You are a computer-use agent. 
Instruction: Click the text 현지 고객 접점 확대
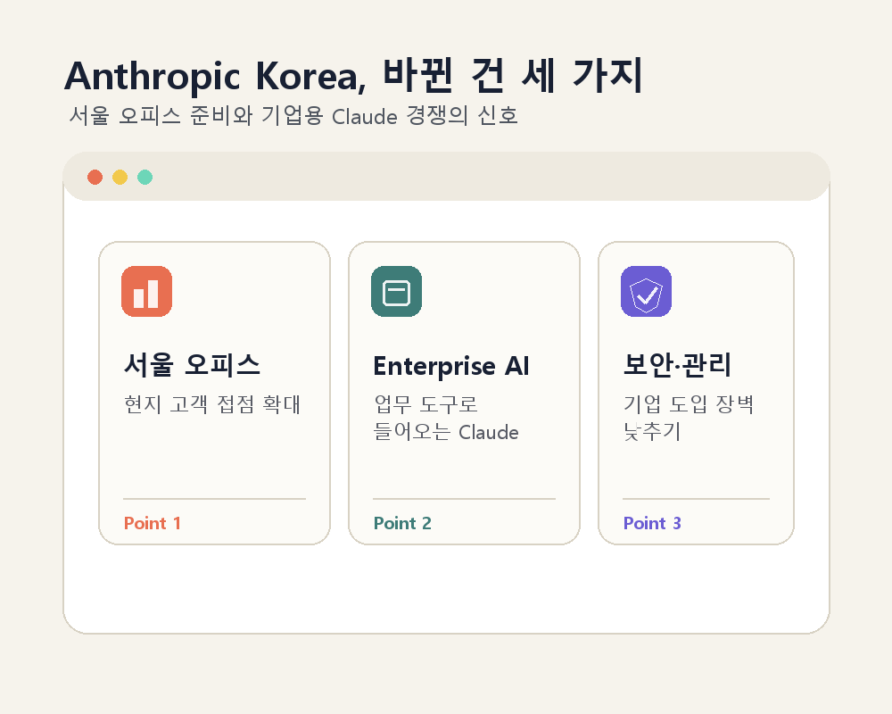point(212,404)
